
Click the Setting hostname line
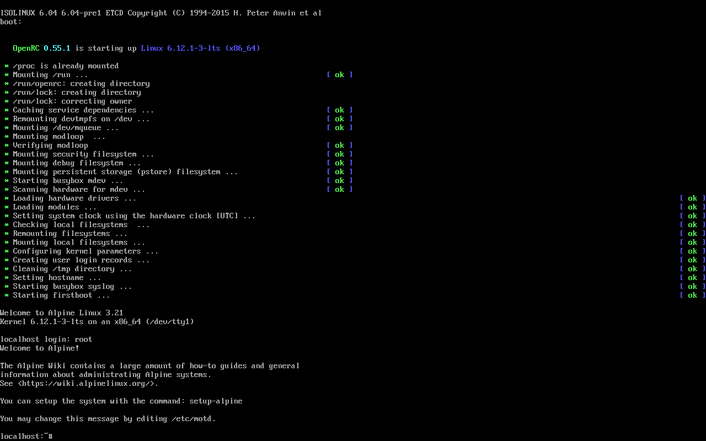[53, 277]
